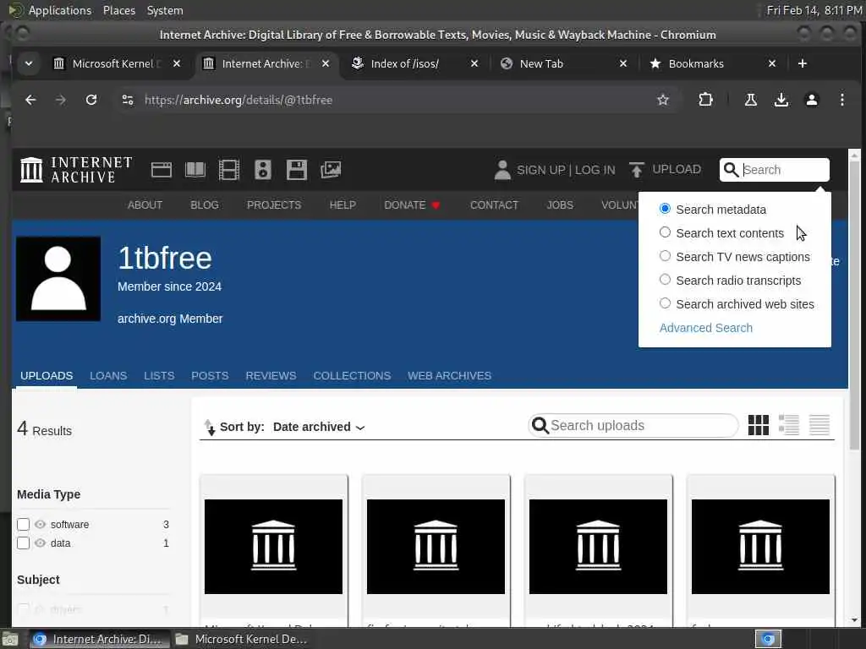
Task: Open the Software floppy-disk icon
Action: pyautogui.click(x=297, y=170)
